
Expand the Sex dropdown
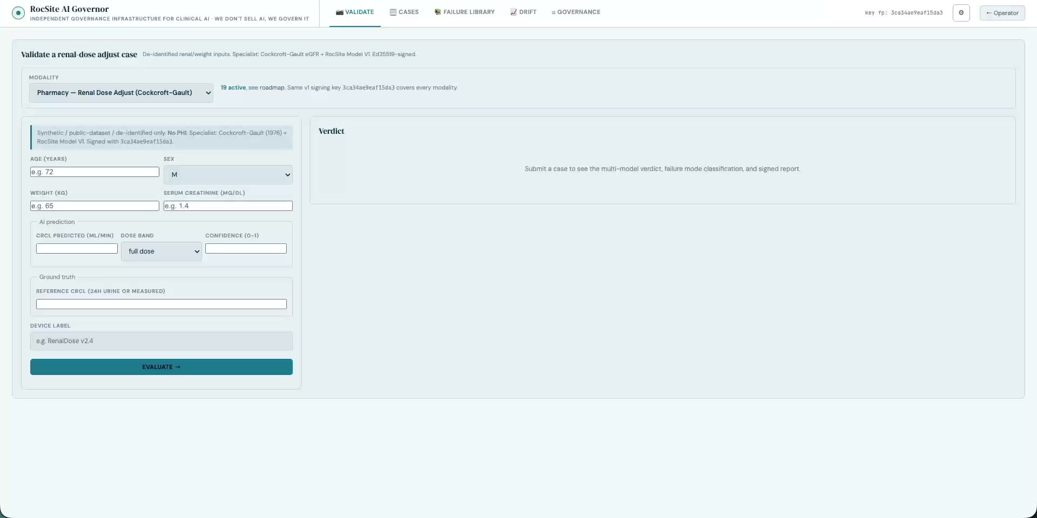pyautogui.click(x=228, y=175)
